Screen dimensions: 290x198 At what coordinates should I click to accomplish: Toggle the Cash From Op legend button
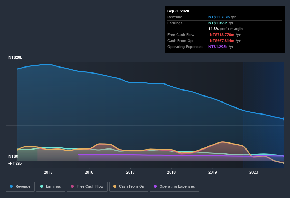129,187
